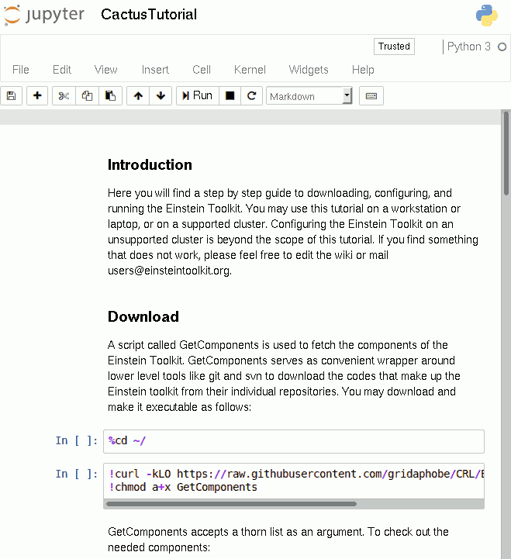
Task: Click the save and checkpoint icon
Action: click(12, 95)
